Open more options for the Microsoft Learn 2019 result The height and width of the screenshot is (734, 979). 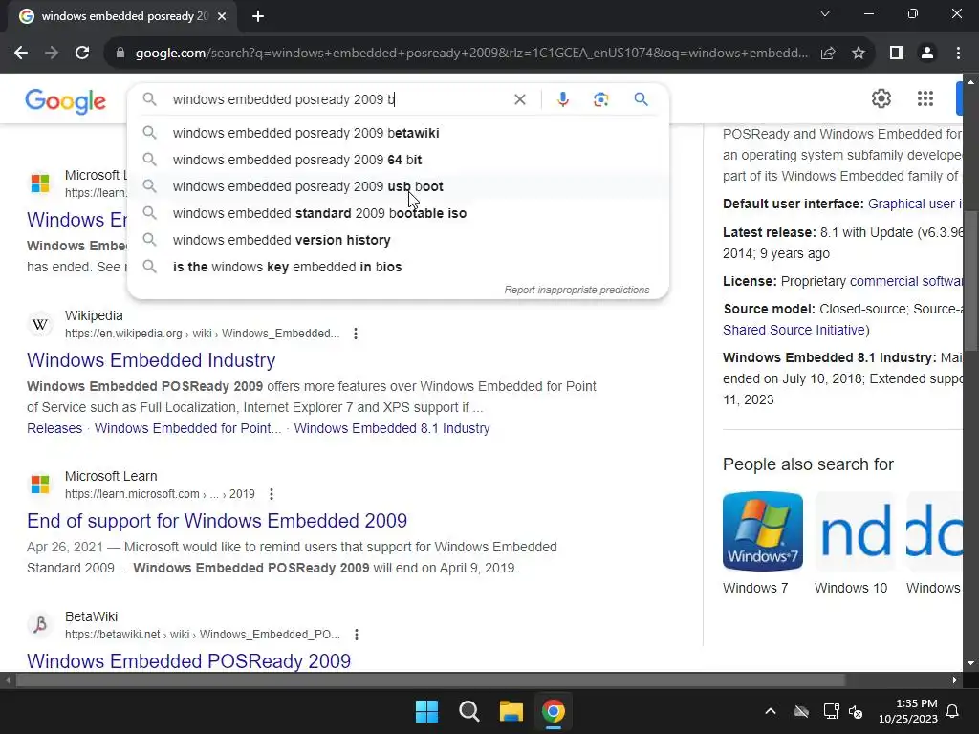pyautogui.click(x=271, y=494)
